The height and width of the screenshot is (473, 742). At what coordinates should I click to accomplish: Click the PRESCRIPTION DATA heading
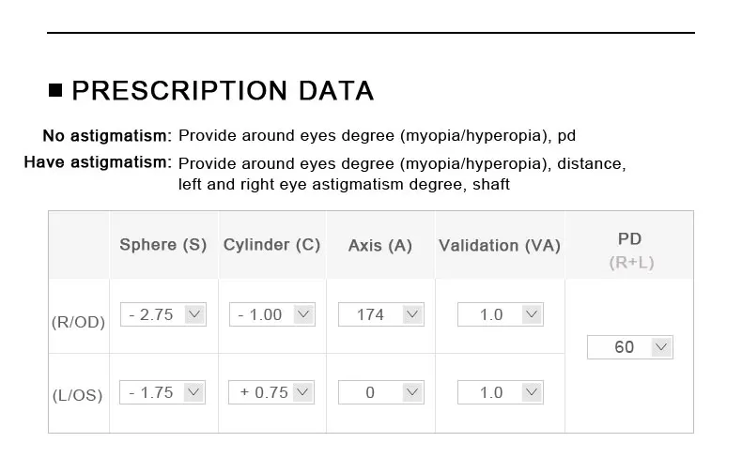point(223,91)
